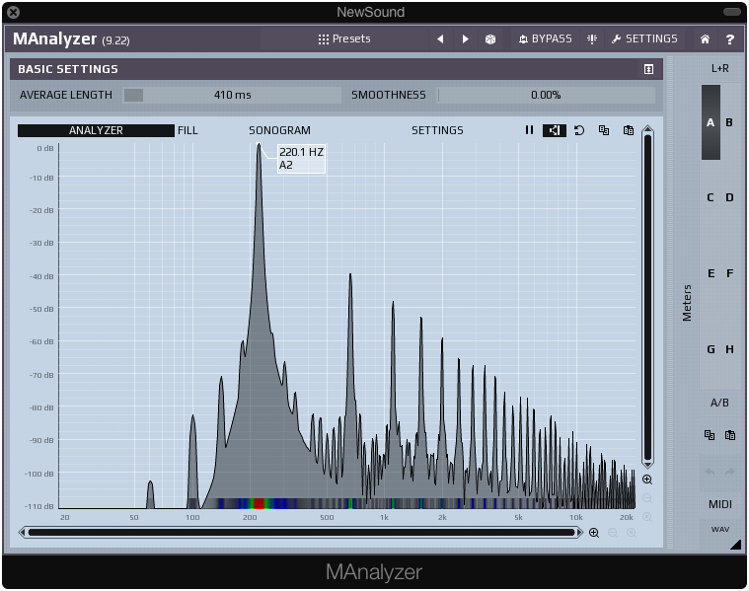Paste into the preset slot in sidebar
The height and width of the screenshot is (591, 749).
pos(730,435)
